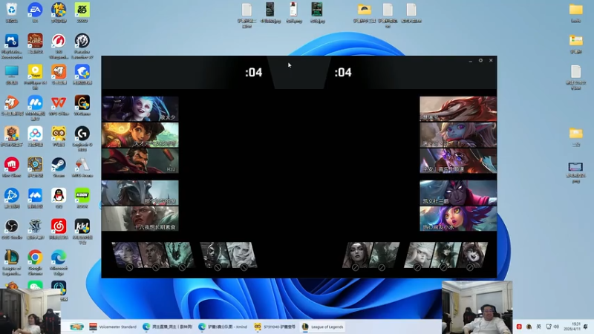Image resolution: width=594 pixels, height=334 pixels.
Task: Open World of Warships desktop shortcut
Action: 59,46
